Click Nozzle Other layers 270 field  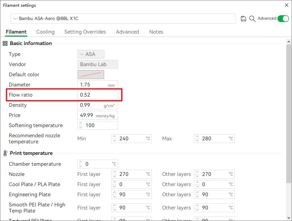214,174
